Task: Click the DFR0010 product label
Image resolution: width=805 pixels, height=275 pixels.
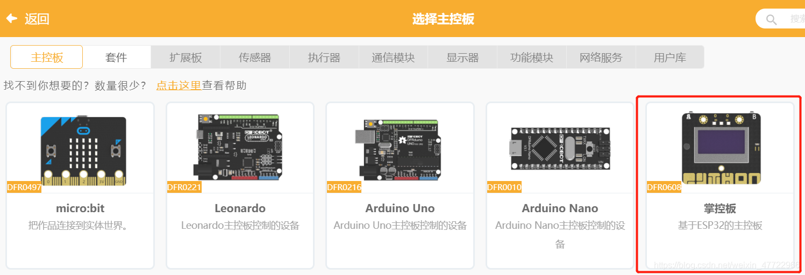Action: tap(504, 187)
